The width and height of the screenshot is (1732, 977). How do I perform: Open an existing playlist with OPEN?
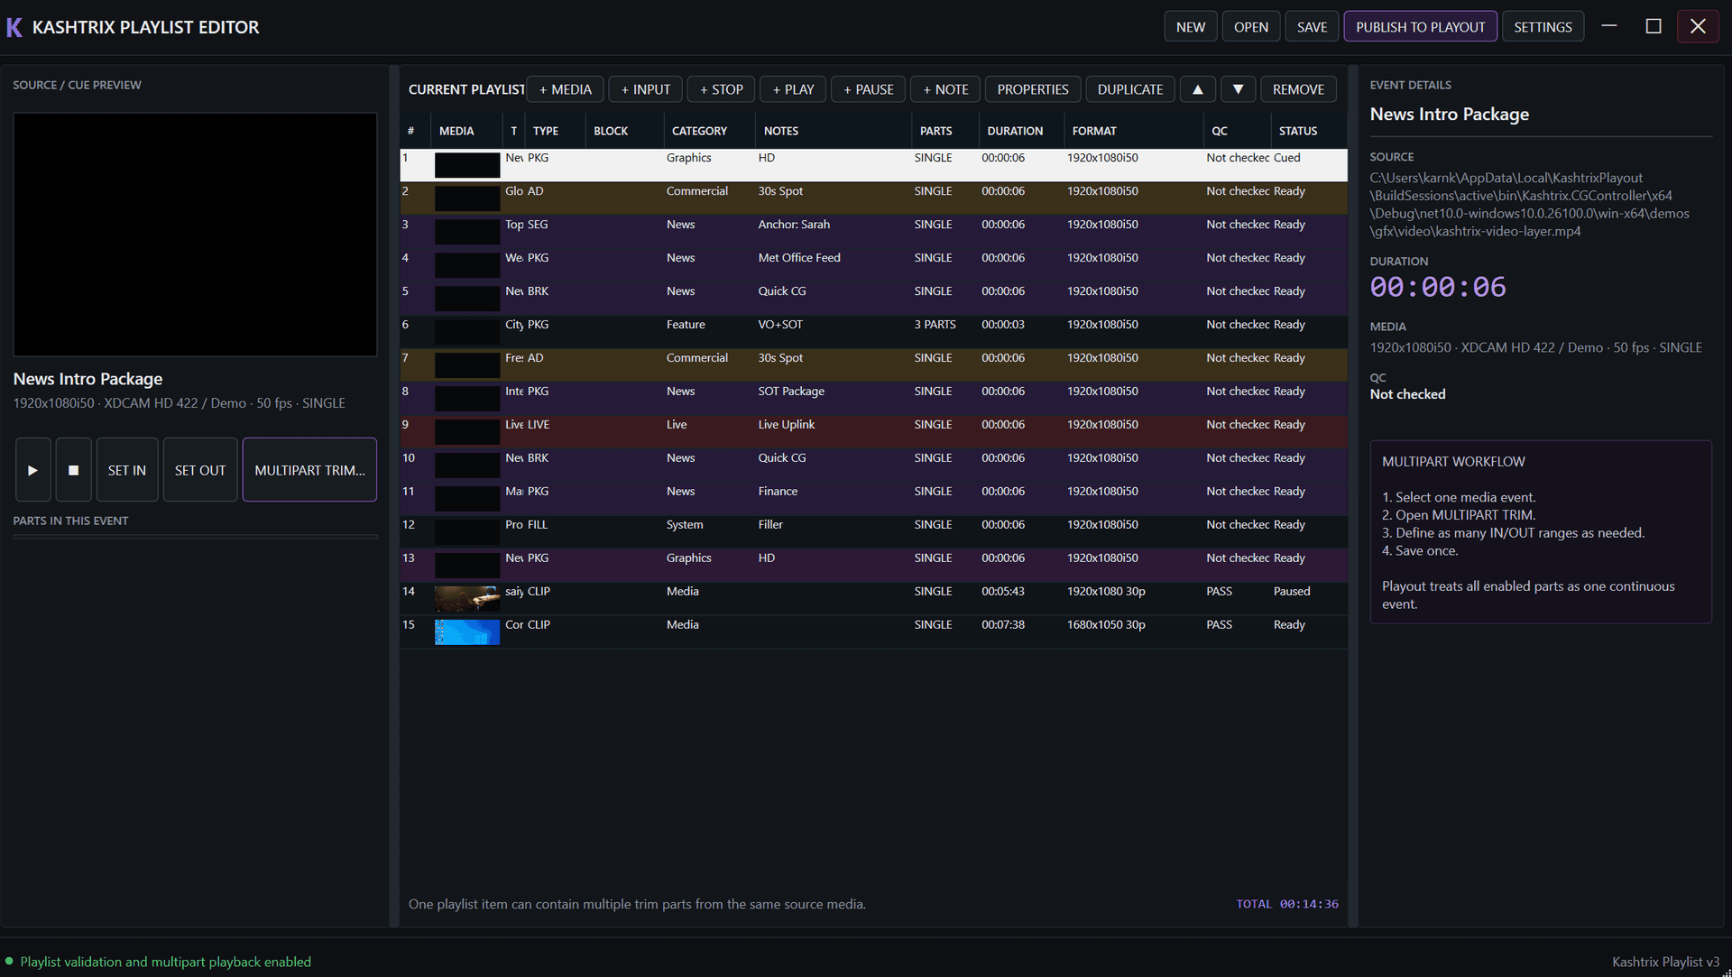pyautogui.click(x=1250, y=27)
